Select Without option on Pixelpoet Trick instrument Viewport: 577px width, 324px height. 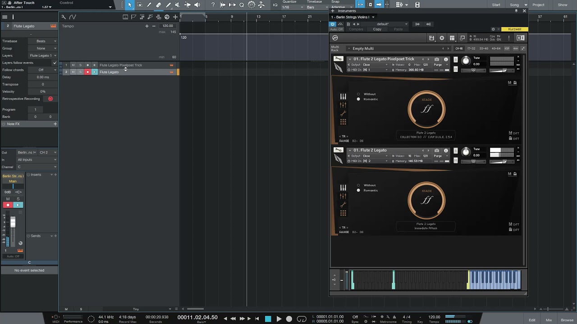[358, 94]
